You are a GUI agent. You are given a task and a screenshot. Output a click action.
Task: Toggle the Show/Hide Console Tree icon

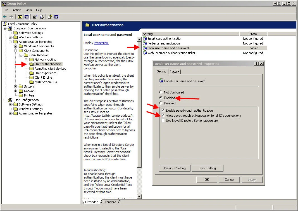[x=27, y=17]
